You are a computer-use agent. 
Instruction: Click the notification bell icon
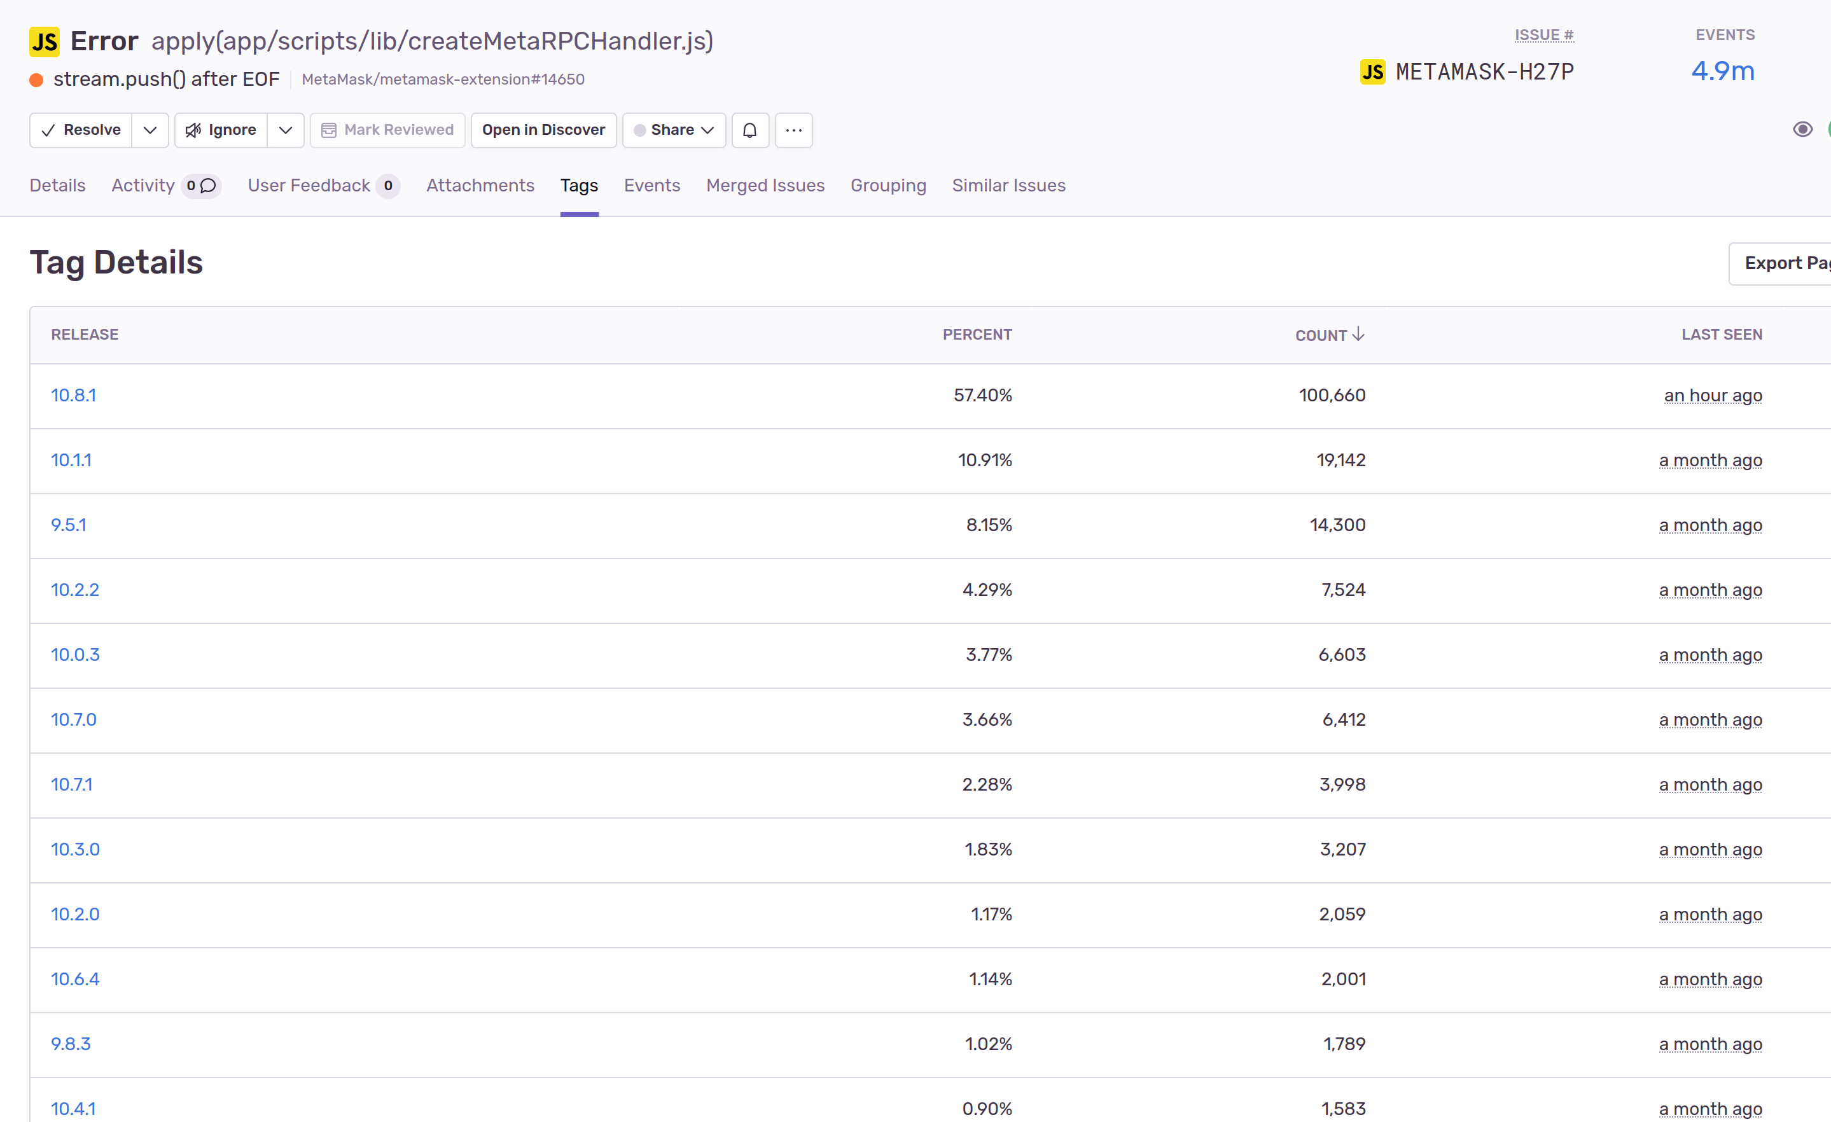click(750, 130)
